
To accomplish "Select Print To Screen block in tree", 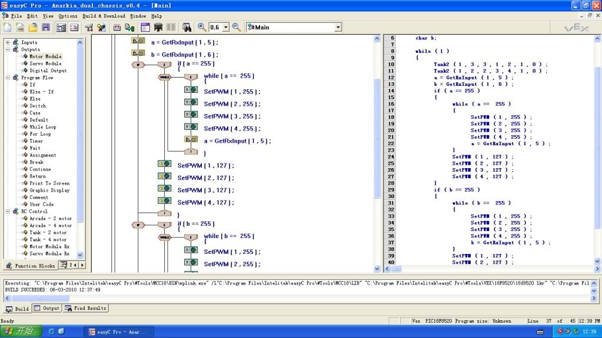I will coord(49,183).
